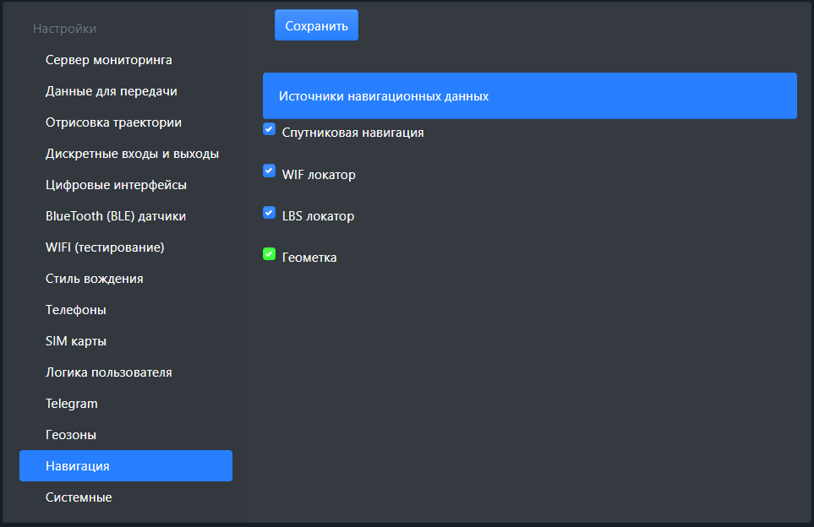Select Геозоны menu item
The width and height of the screenshot is (814, 527).
click(71, 435)
